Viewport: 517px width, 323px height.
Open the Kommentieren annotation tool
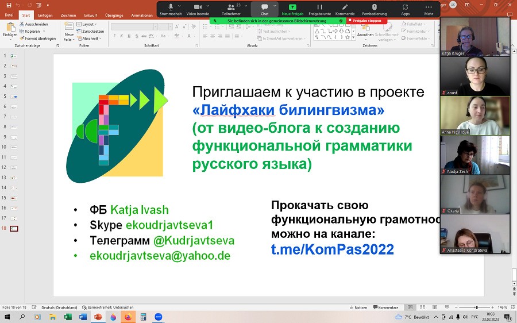click(345, 8)
